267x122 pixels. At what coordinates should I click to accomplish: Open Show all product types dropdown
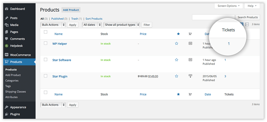(122, 25)
